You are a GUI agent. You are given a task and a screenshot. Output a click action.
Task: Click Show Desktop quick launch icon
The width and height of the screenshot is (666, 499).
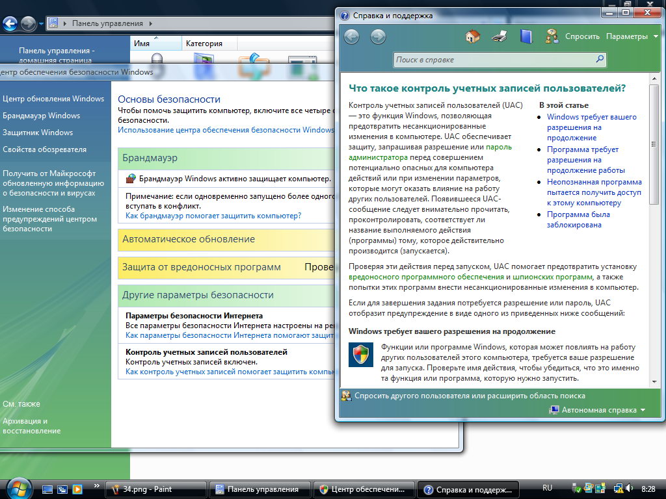[x=47, y=489]
